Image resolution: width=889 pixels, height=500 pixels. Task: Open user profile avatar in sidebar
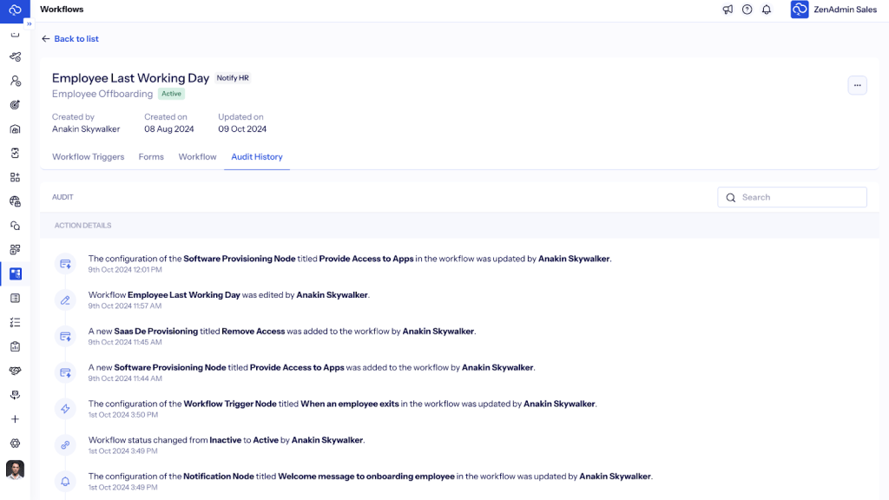[x=15, y=470]
